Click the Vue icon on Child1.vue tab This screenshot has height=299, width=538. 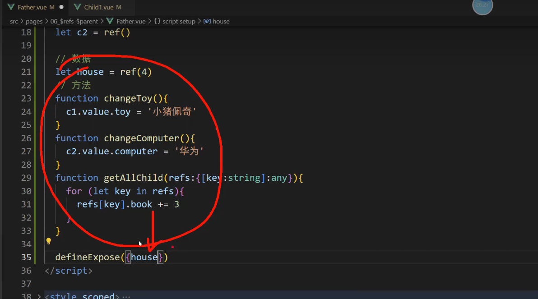(x=78, y=7)
